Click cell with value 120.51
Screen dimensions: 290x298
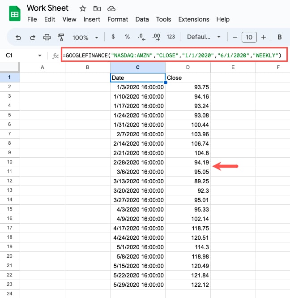188,238
